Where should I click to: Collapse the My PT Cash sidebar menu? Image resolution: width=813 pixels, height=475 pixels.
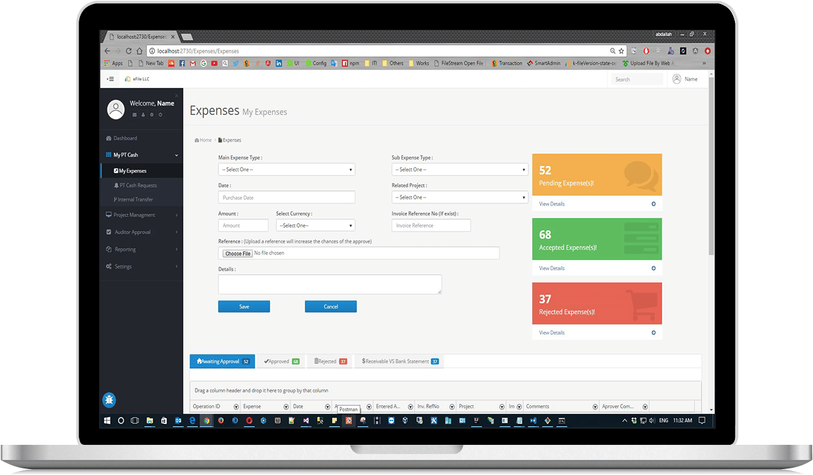tap(142, 155)
